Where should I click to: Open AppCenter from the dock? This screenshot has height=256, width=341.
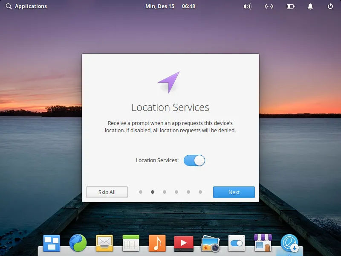point(263,243)
